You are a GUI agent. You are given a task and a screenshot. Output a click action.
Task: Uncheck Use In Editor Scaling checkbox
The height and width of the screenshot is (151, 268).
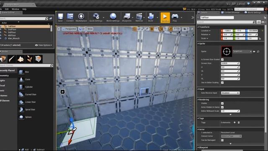222,83
